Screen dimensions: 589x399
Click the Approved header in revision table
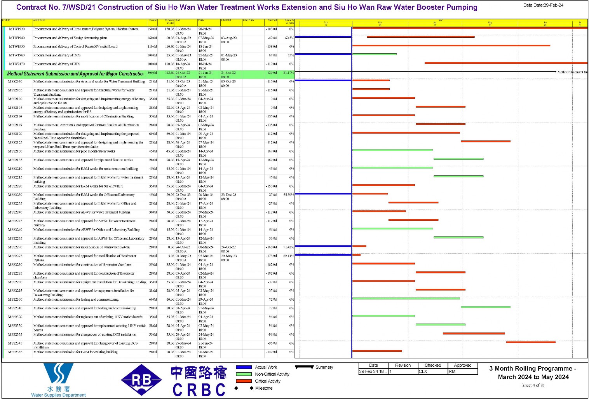463,365
